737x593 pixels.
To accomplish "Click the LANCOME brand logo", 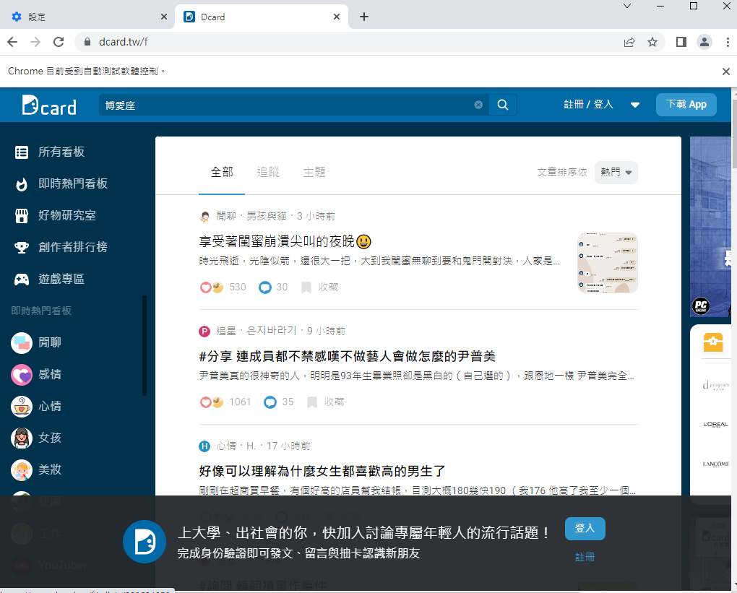I will (x=715, y=464).
